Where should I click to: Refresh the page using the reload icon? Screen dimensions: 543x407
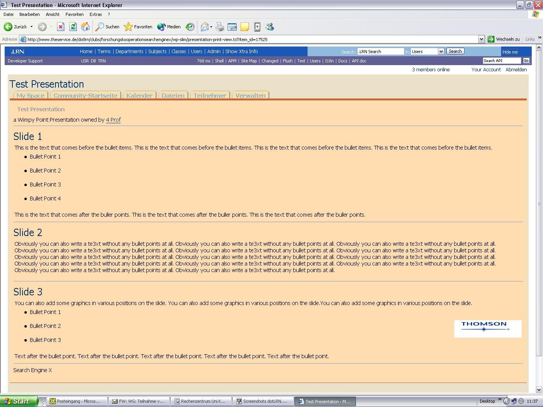(73, 26)
